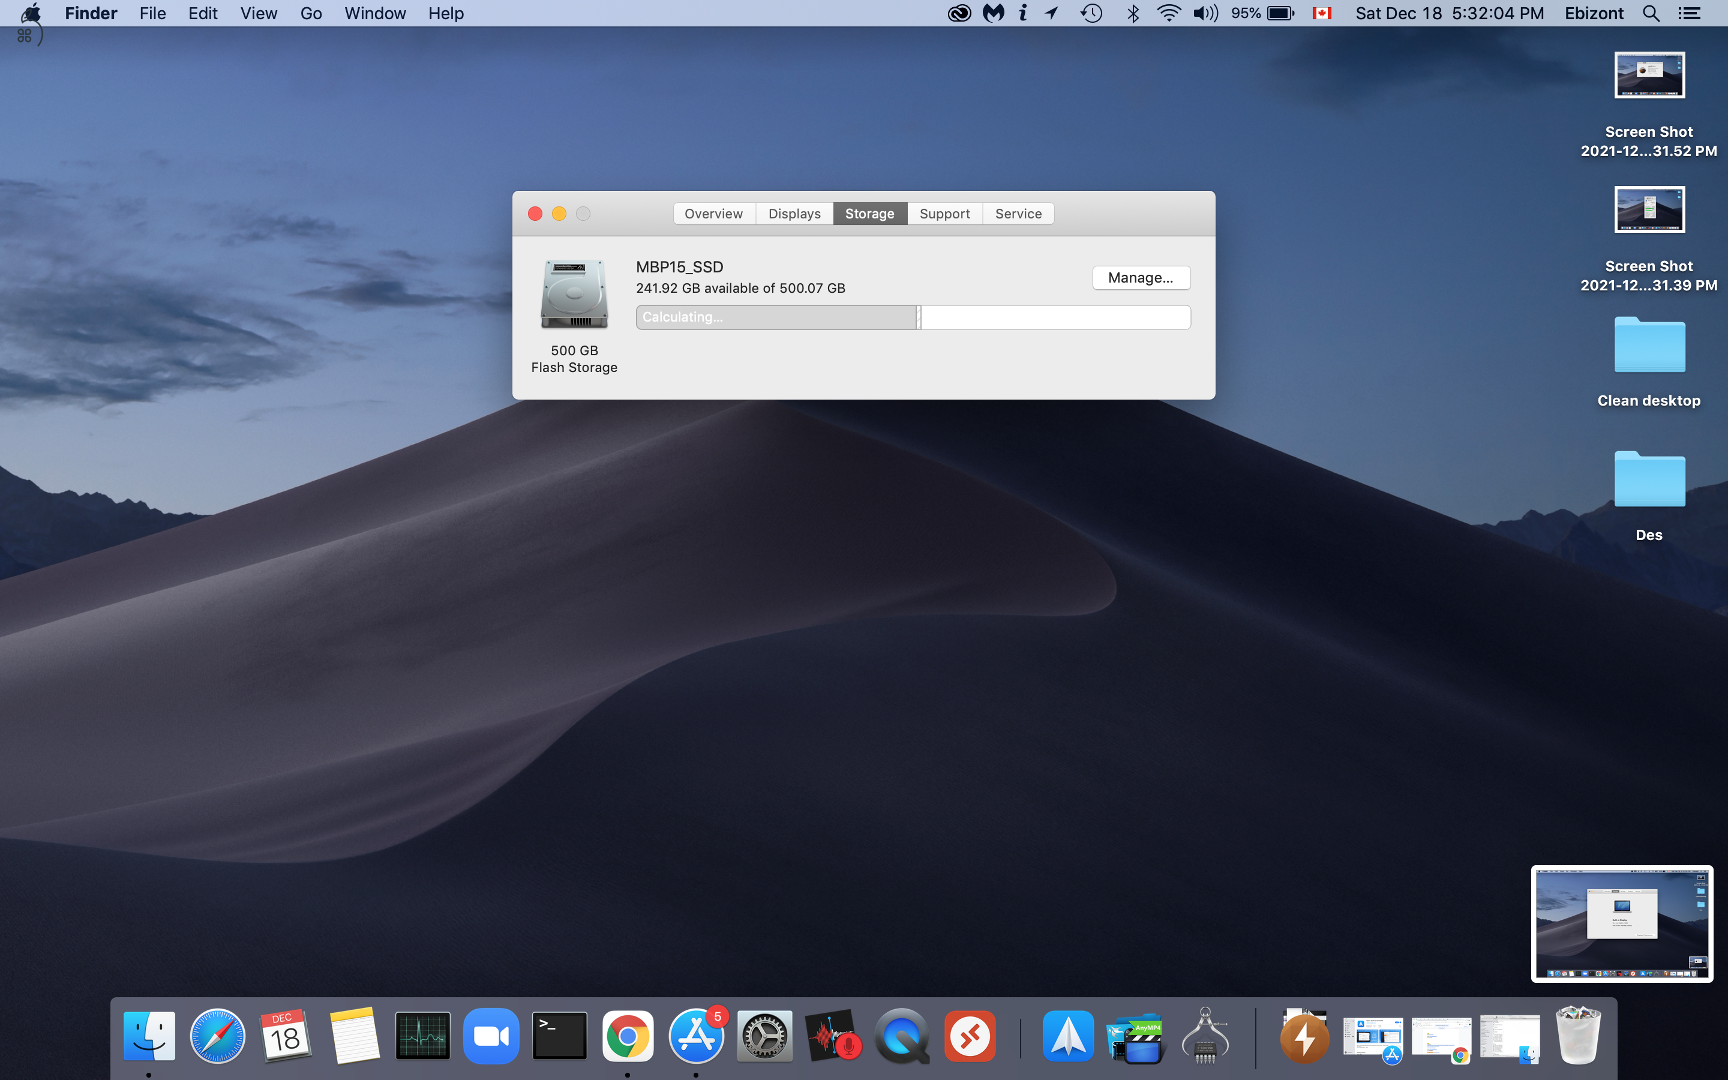Click the Calculating storage progress bar
The image size is (1728, 1080).
point(913,317)
